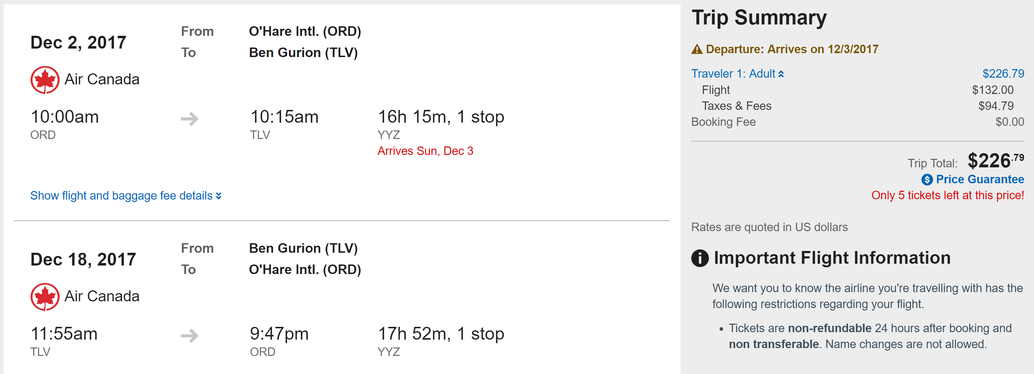
Task: Click outbound 16h 15m, 1 stop duration
Action: 441,117
